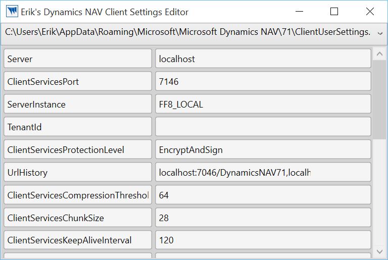388x260 pixels.
Task: Maximize the settings editor window
Action: click(x=334, y=12)
